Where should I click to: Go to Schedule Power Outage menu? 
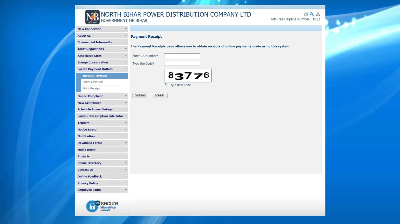click(x=95, y=109)
